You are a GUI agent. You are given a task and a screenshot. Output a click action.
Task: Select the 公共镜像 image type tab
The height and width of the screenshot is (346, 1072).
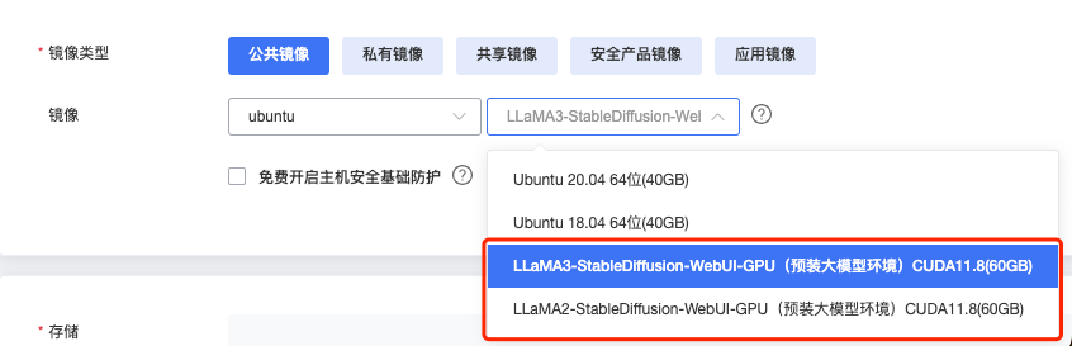click(x=278, y=55)
